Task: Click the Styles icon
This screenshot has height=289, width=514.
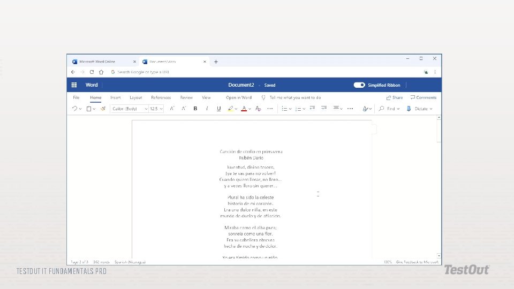Action: [365, 109]
